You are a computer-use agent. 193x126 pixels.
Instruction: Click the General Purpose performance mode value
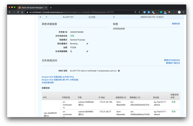[x=77, y=40]
